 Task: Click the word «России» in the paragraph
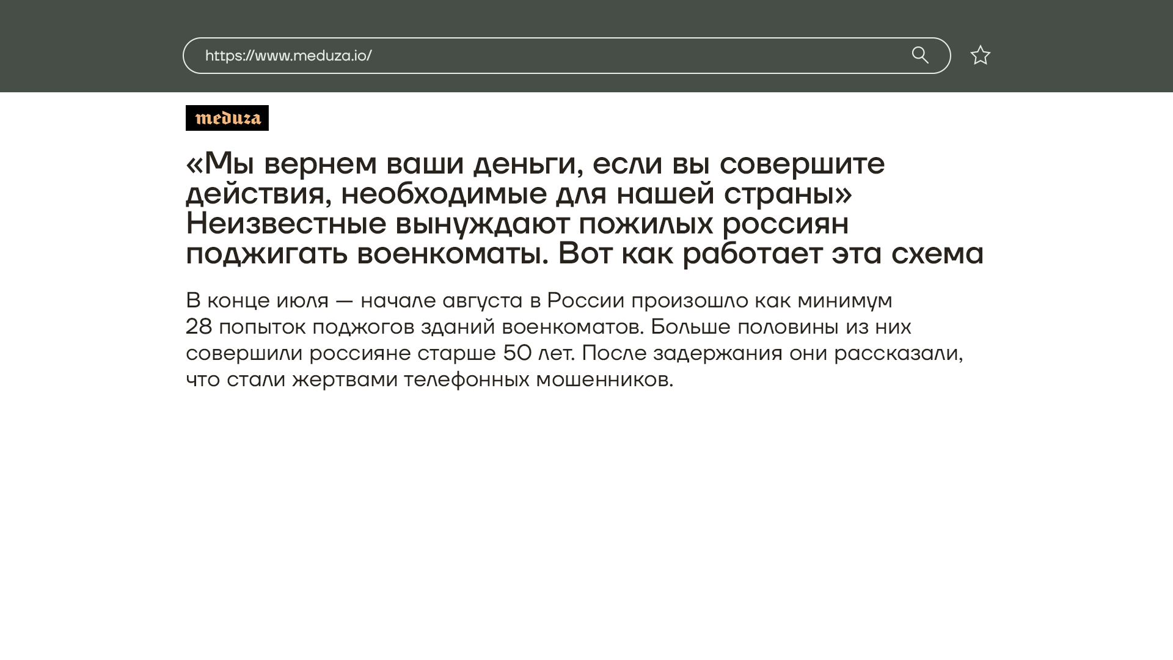(585, 301)
